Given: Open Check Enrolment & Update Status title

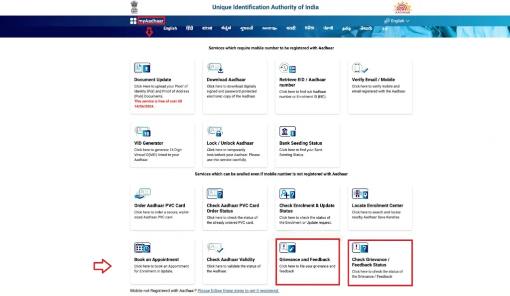Looking at the screenshot, I should point(307,208).
